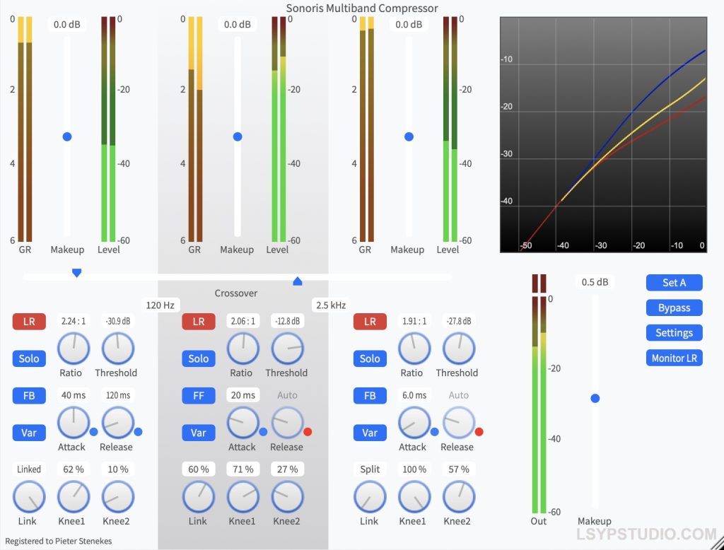The height and width of the screenshot is (550, 724).
Task: Enable Var mode on the high band
Action: (369, 433)
